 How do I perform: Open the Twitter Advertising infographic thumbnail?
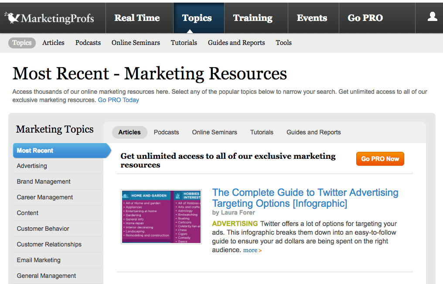tap(161, 217)
